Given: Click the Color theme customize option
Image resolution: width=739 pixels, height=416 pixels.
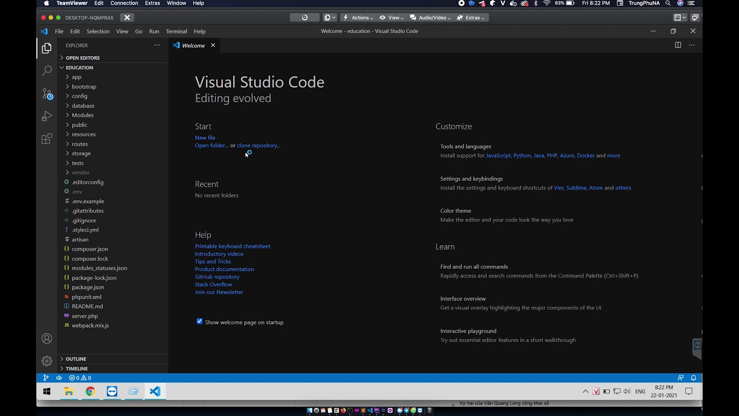Looking at the screenshot, I should 456,211.
